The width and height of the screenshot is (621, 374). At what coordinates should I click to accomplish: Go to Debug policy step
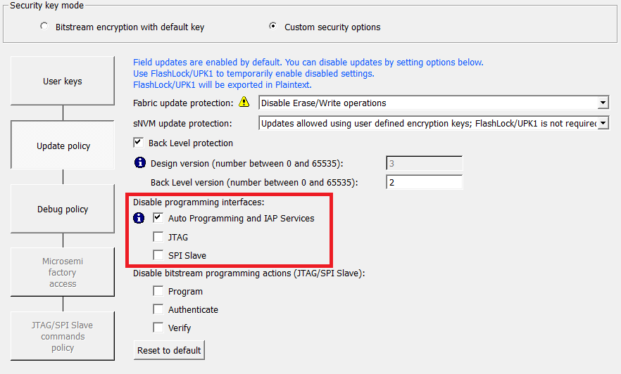[63, 209]
